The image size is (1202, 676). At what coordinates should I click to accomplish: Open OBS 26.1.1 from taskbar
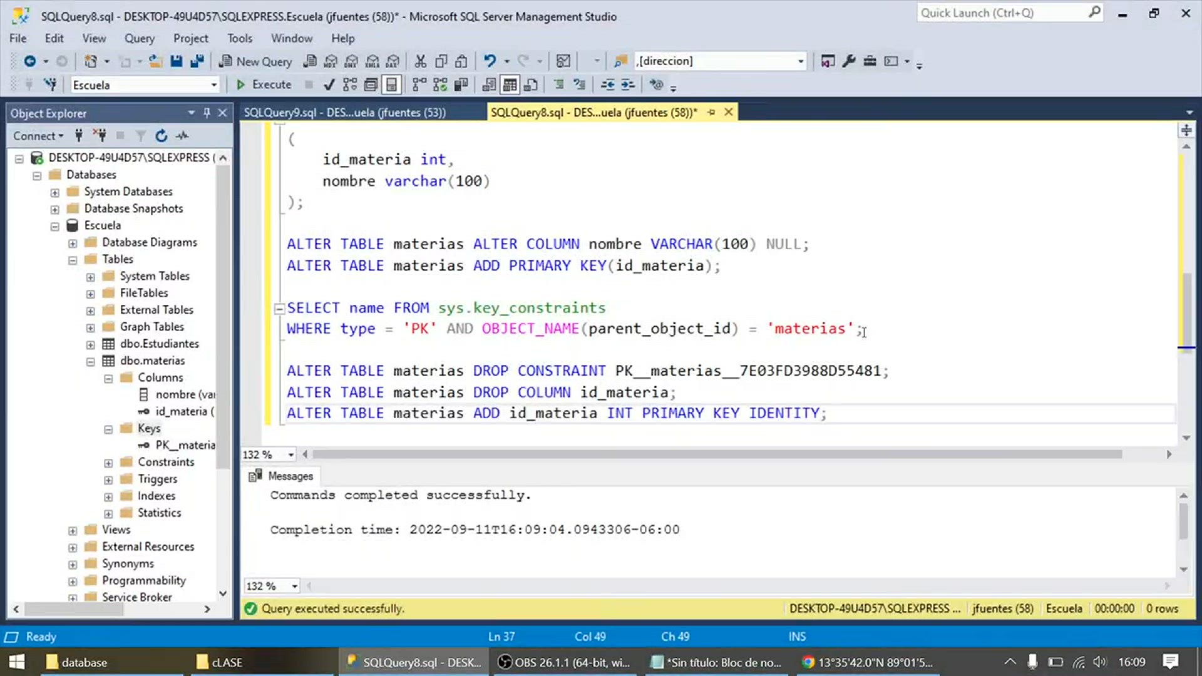563,662
